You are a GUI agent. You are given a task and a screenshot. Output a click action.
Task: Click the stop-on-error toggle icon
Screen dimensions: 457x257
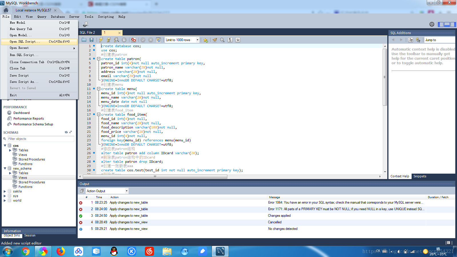pos(133,40)
